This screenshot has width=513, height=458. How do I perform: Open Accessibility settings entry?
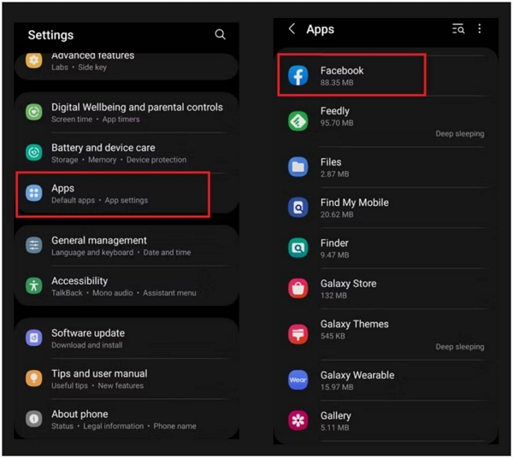point(127,286)
